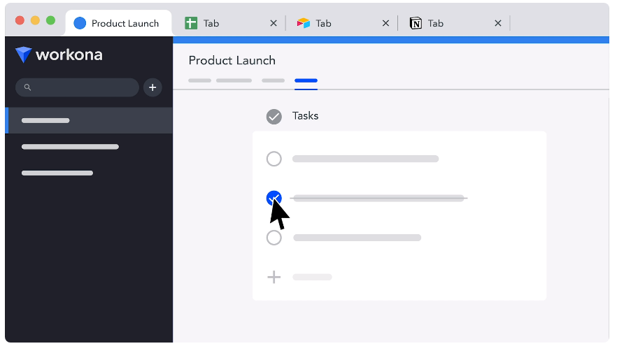Screen dimensions: 617x360
Task: Select the highlighted first workspace in sidebar
Action: 89,120
